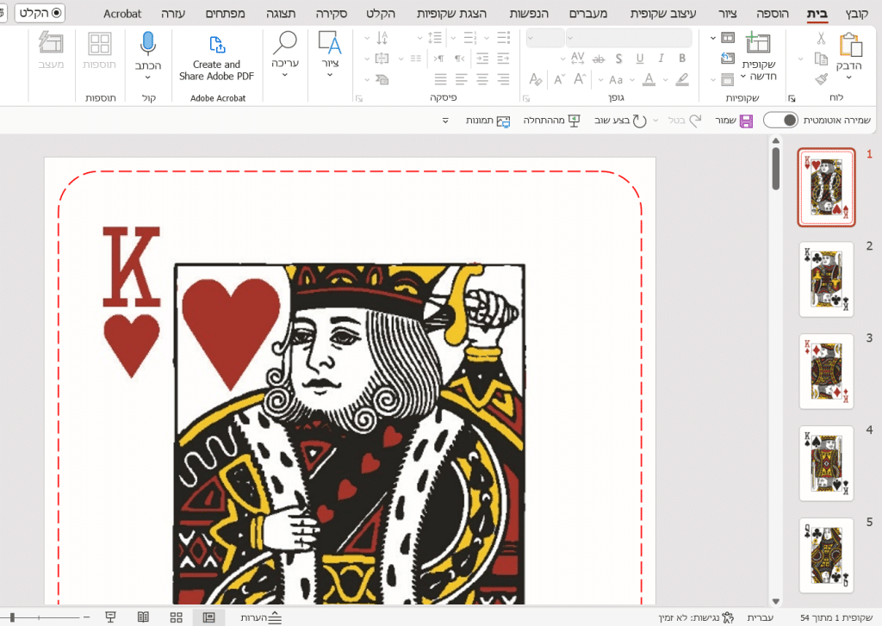
Task: Switch to the Insert (הוספה) tab
Action: [x=773, y=14]
